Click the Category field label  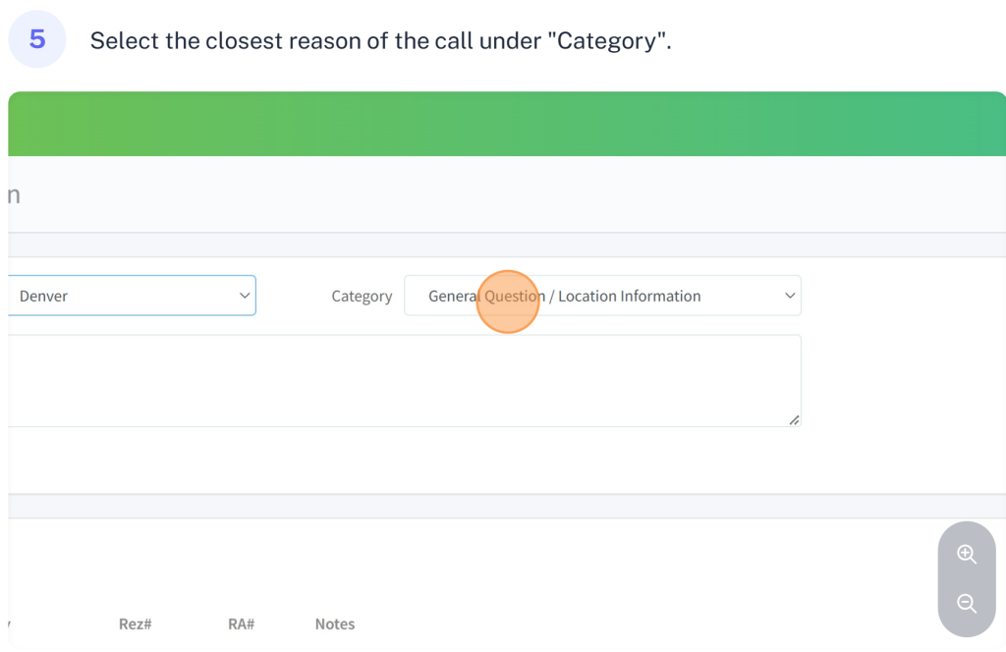(362, 297)
